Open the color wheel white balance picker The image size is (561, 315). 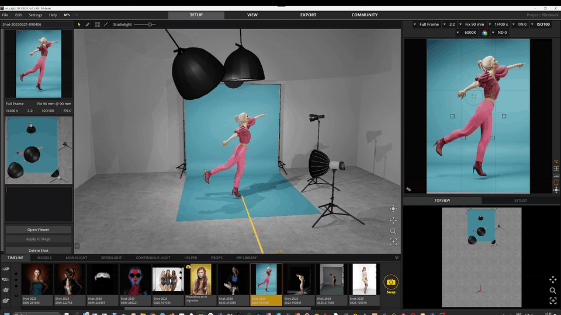(484, 33)
